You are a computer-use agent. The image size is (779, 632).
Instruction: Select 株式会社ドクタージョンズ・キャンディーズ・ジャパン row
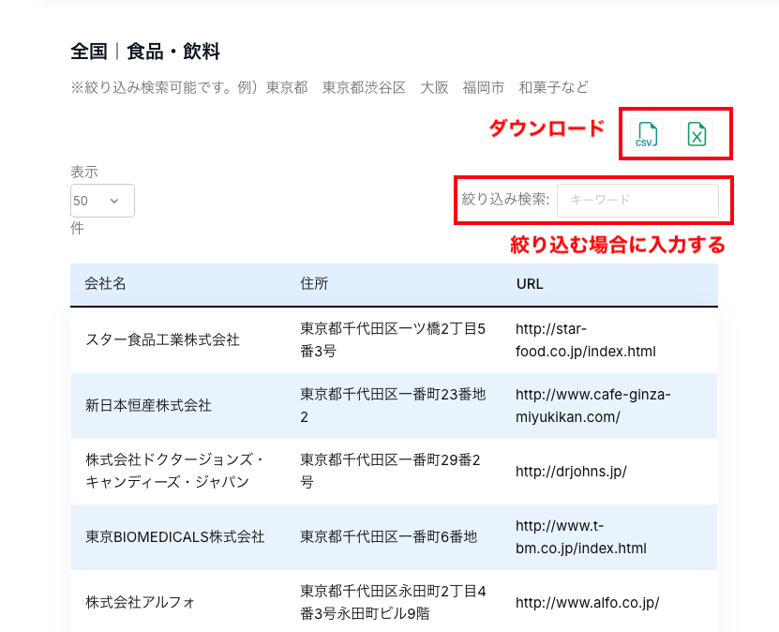click(x=173, y=471)
